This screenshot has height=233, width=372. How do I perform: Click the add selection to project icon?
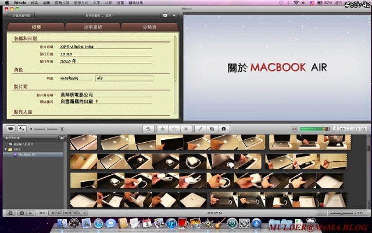[149, 129]
